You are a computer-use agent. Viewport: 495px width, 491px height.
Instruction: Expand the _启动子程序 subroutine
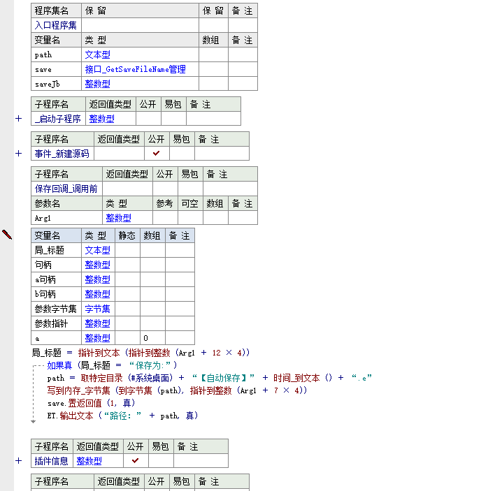tap(19, 119)
